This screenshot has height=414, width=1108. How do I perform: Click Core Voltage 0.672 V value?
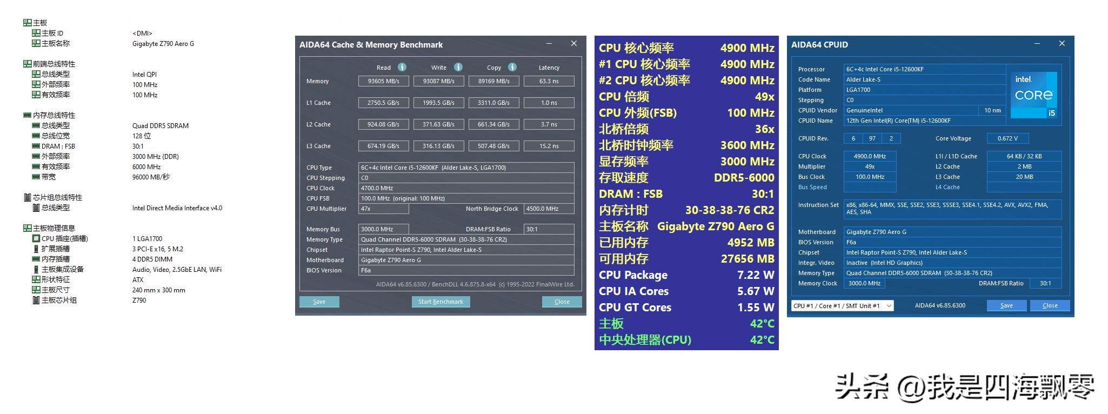click(x=1007, y=138)
